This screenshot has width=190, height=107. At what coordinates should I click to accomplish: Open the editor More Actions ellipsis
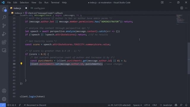coord(186,8)
